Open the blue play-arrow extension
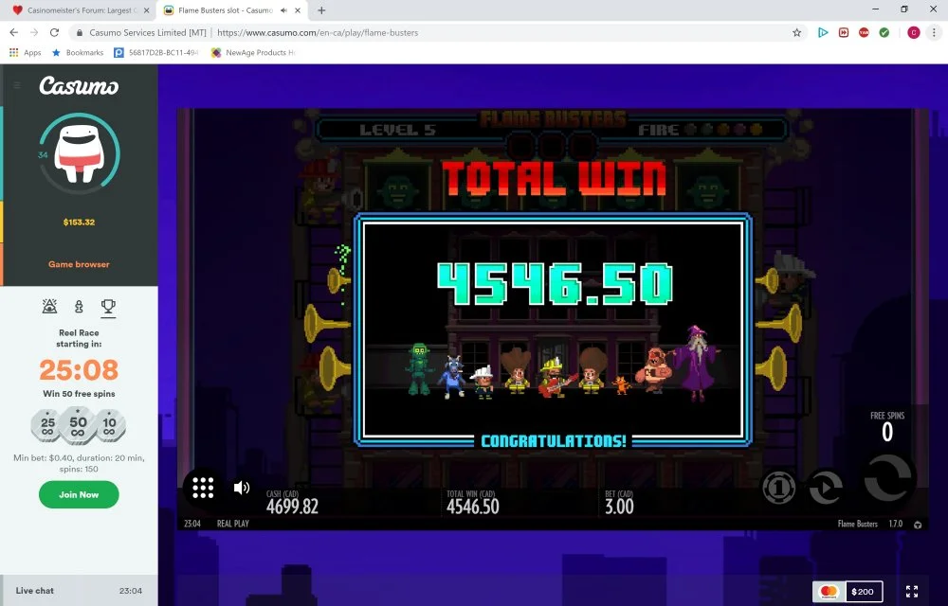Screen dimensions: 948x606 tap(823, 32)
